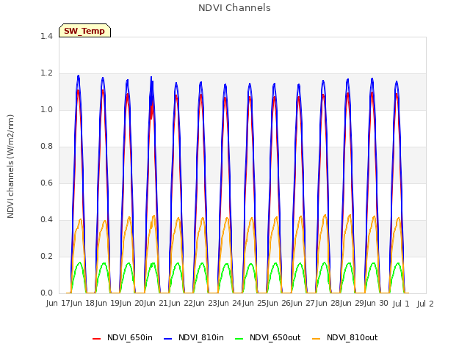
Task: Click the SW_Temp annotation label
Action: point(84,31)
